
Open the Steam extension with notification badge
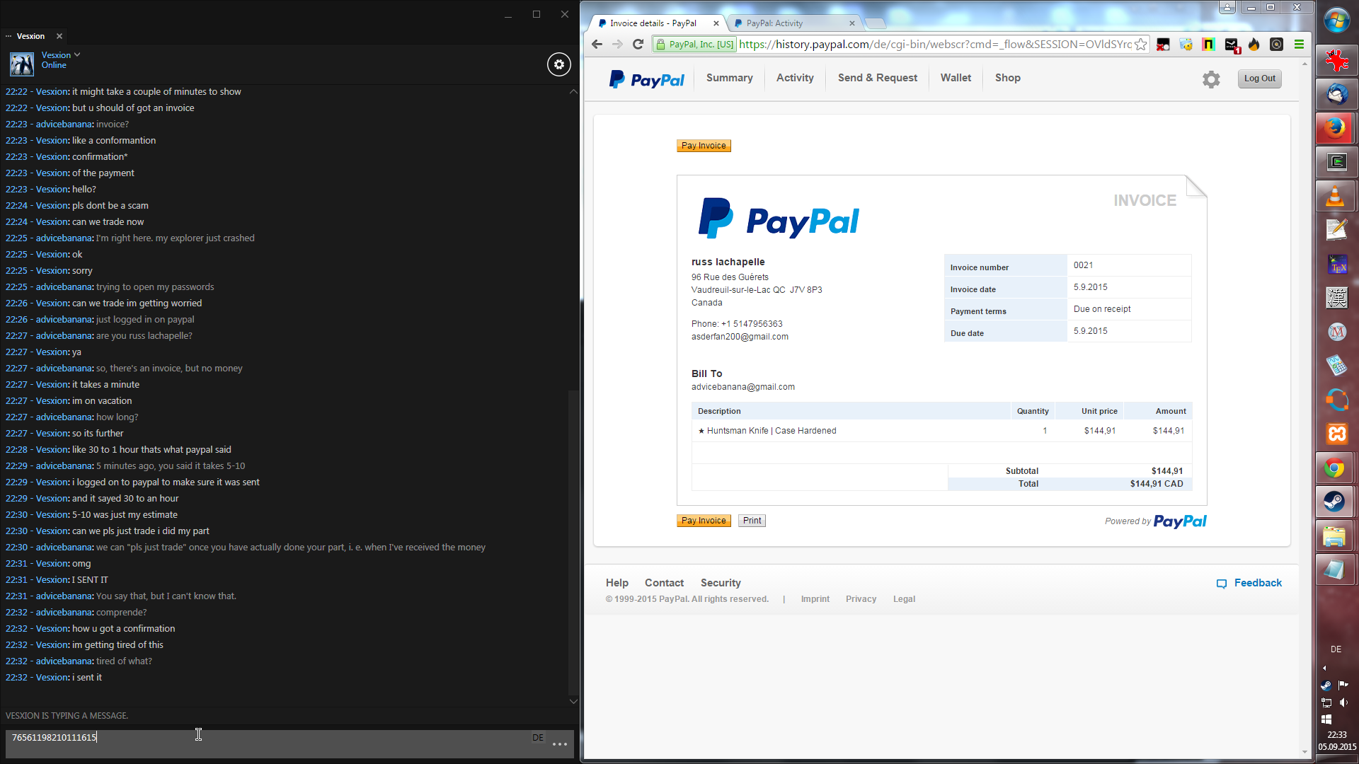pos(1232,45)
